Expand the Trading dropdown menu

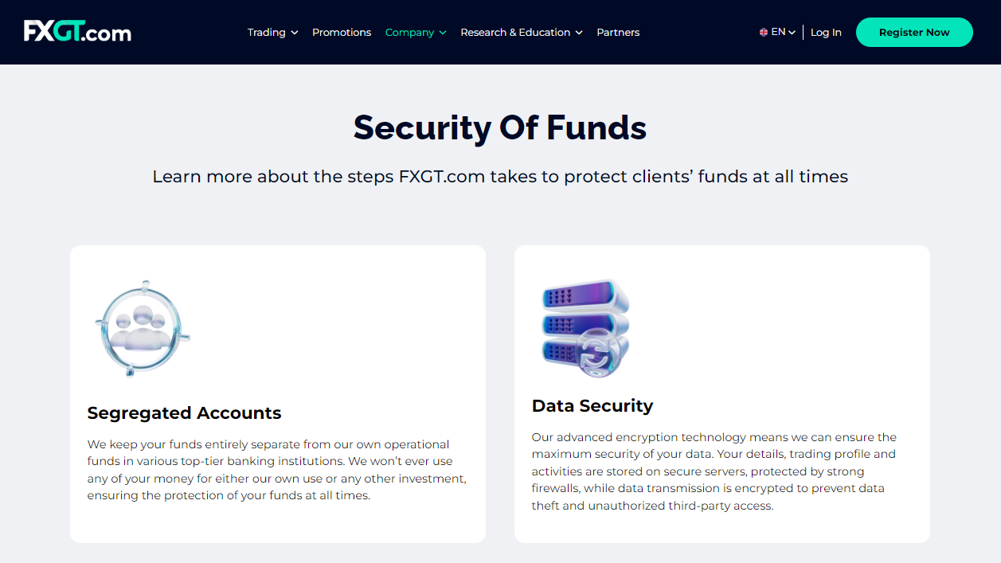click(x=272, y=32)
